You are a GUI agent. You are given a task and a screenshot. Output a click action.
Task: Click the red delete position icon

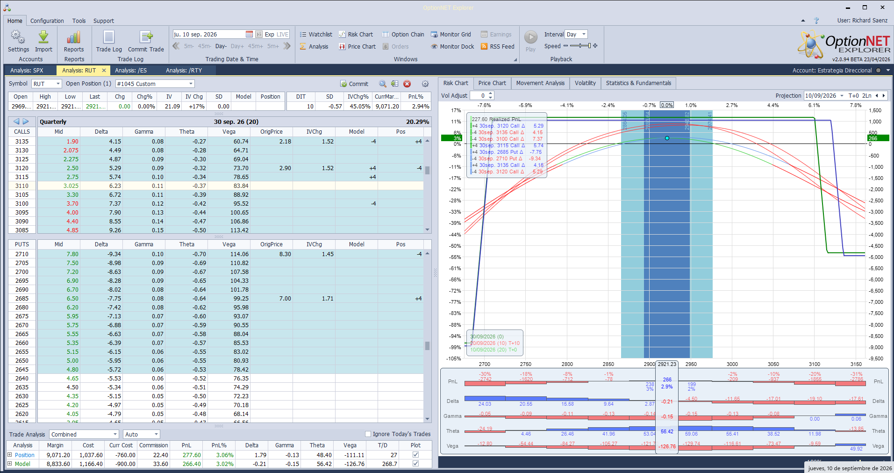(407, 84)
